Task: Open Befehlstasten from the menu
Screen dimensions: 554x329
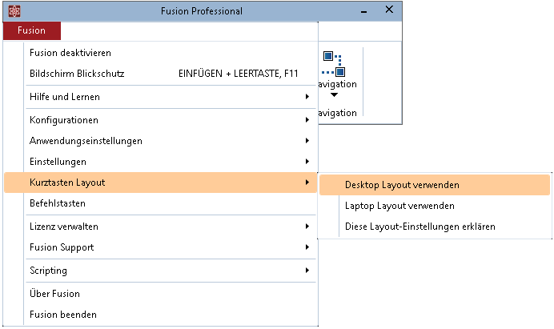Action: [58, 203]
